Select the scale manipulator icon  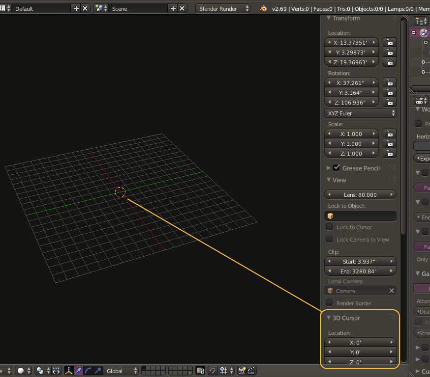point(98,371)
